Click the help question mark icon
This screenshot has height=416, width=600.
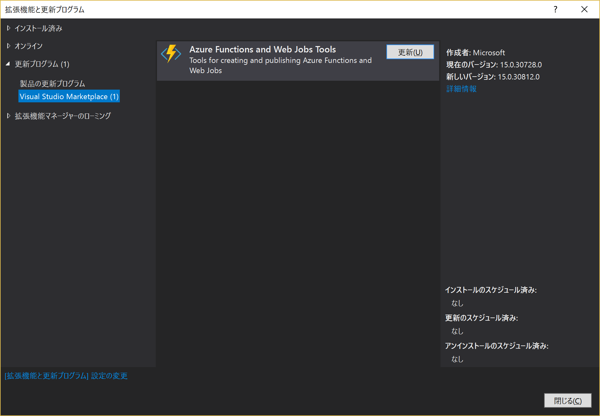(555, 9)
